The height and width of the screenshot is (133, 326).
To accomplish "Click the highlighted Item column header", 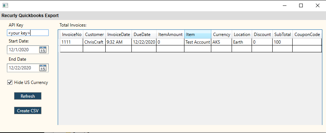I will pyautogui.click(x=198, y=35).
